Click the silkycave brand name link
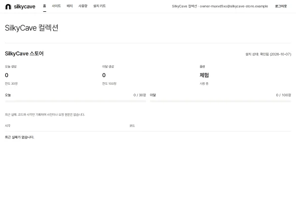Viewport: 296px width, 197px height. (x=25, y=6)
